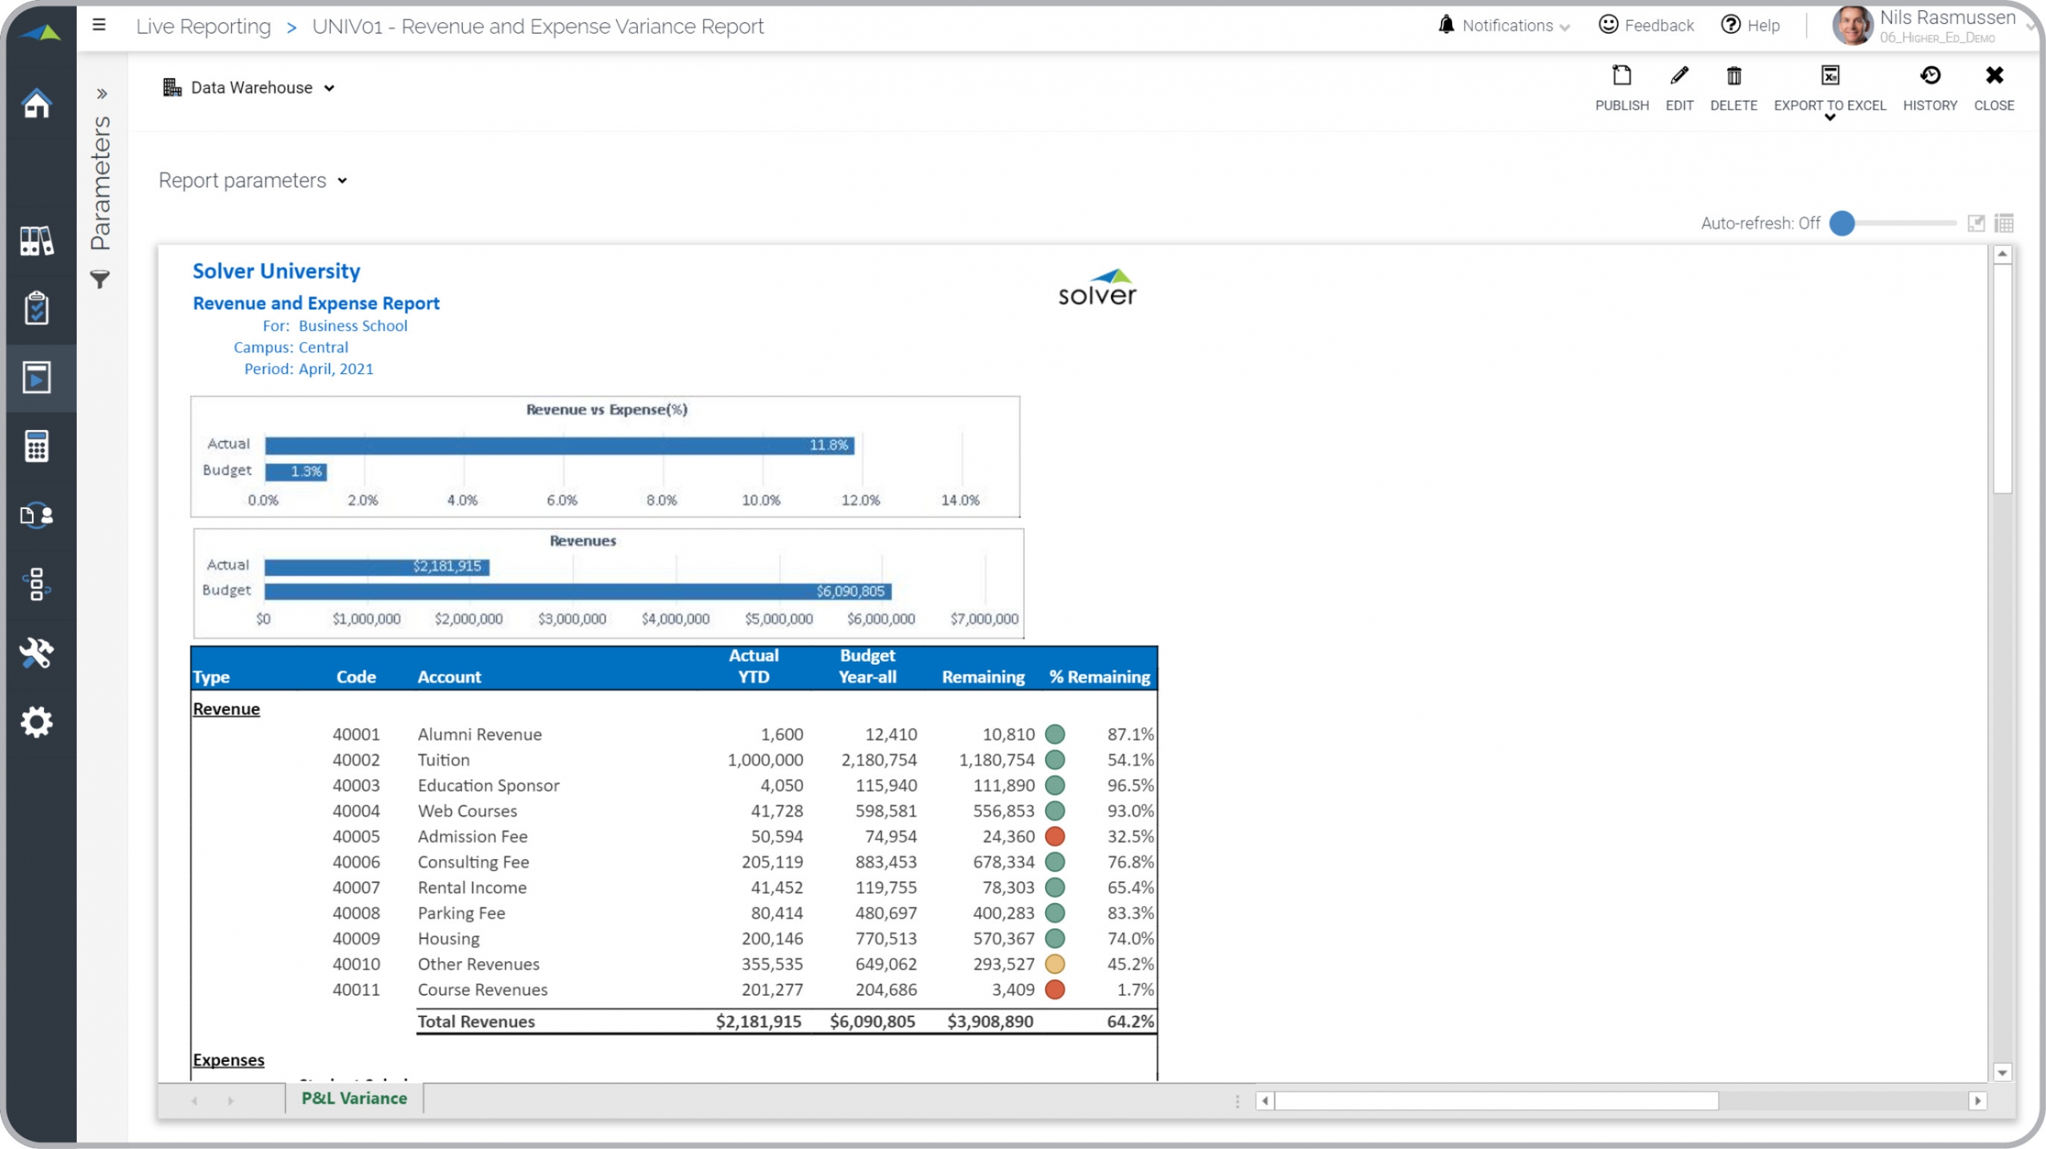This screenshot has width=2046, height=1149.
Task: Click the Expenses section heading
Action: coord(229,1060)
